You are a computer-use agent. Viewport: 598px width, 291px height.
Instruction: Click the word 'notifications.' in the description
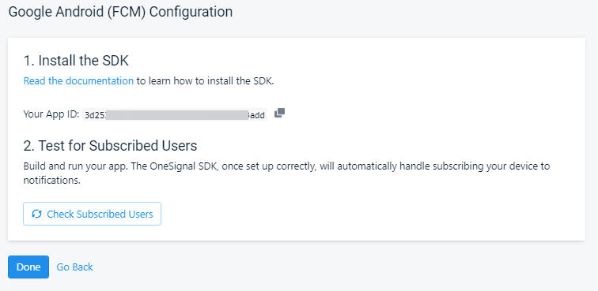coord(52,181)
